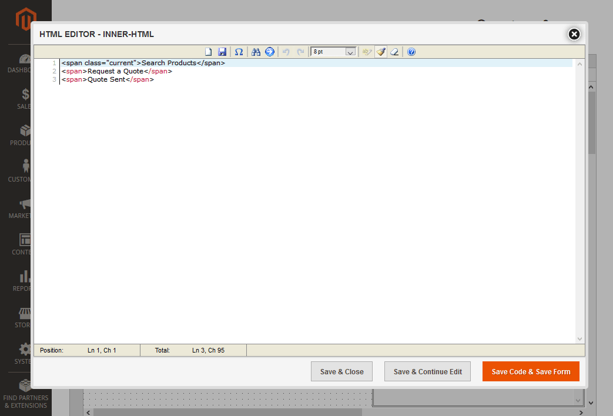Click Save & Continue Edit button
The width and height of the screenshot is (613, 416).
427,371
